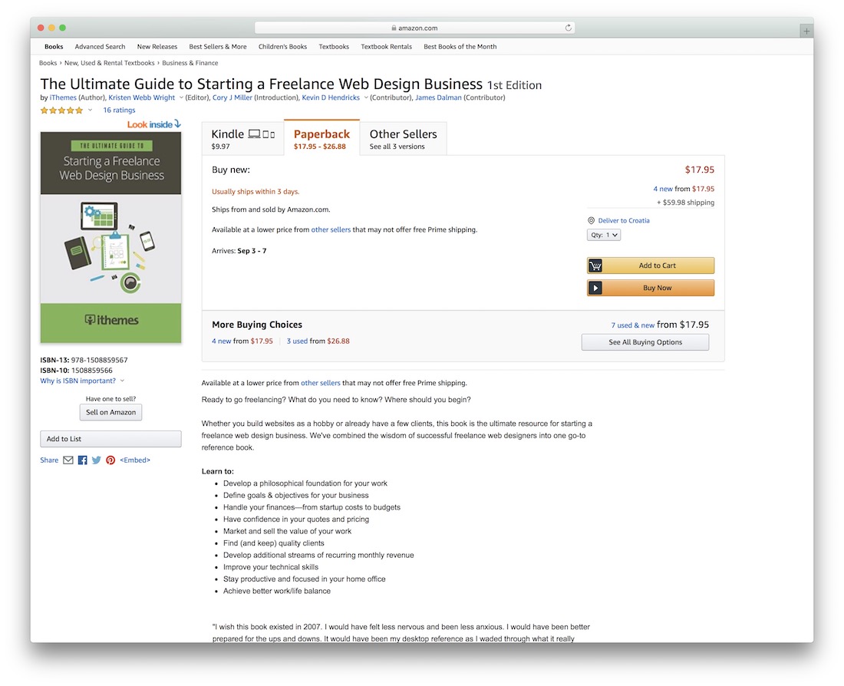The image size is (844, 686).
Task: Pin the book on Pinterest
Action: coord(110,460)
